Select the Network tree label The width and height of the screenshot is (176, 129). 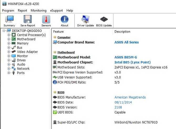click(23, 69)
